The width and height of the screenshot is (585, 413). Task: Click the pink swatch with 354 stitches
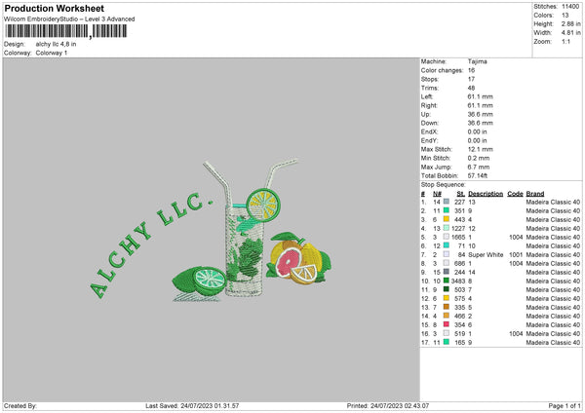447,324
